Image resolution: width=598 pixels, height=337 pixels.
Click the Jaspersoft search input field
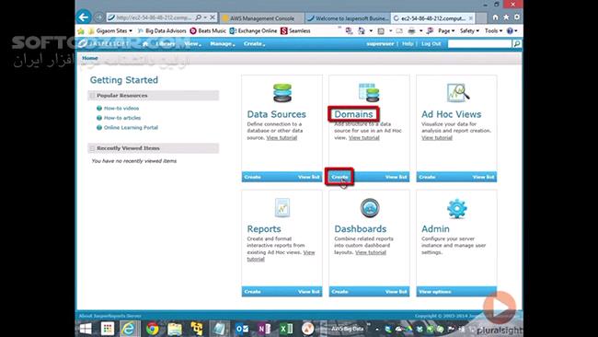point(479,44)
